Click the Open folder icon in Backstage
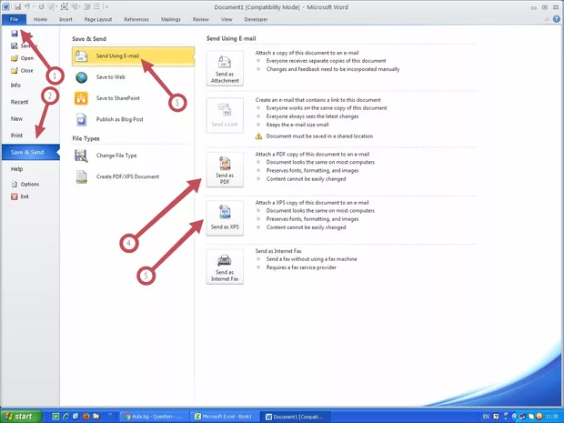The height and width of the screenshot is (423, 564). pos(15,58)
